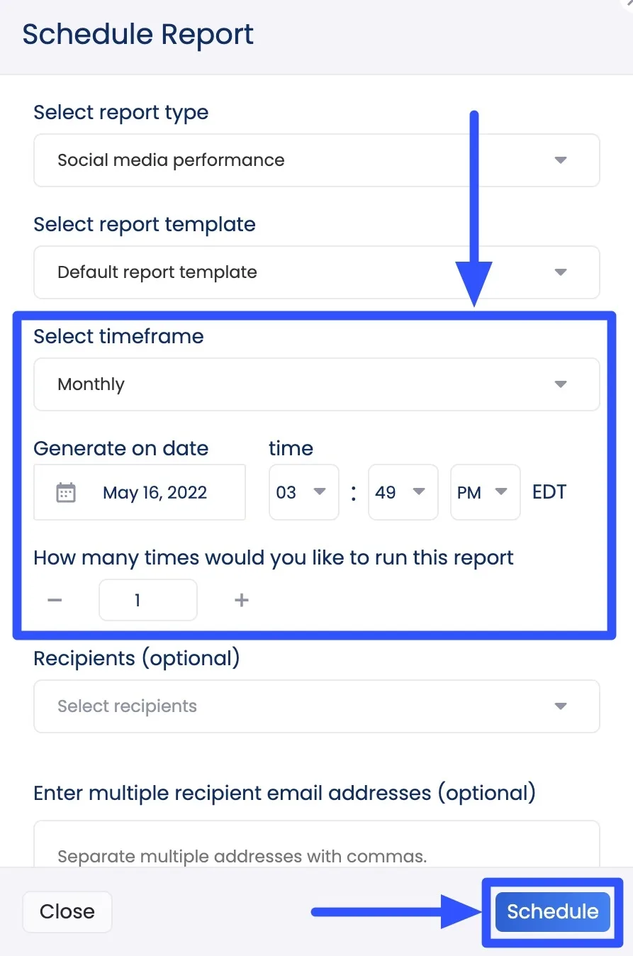
Task: Click the chevron on the report type field
Action: coord(561,160)
